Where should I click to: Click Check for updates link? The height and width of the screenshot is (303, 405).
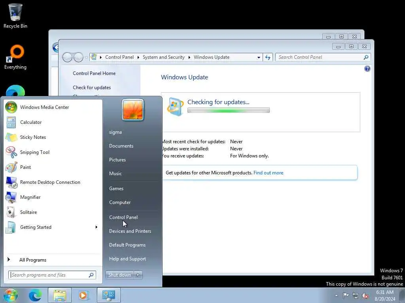pyautogui.click(x=92, y=88)
